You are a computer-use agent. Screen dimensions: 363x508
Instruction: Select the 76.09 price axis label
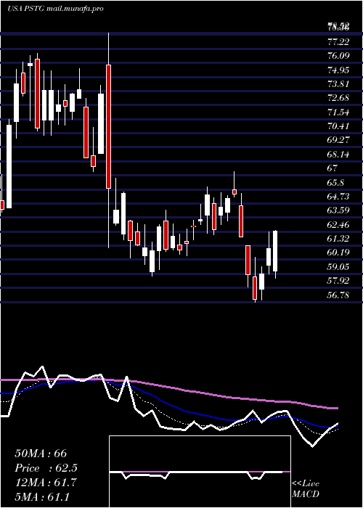338,56
